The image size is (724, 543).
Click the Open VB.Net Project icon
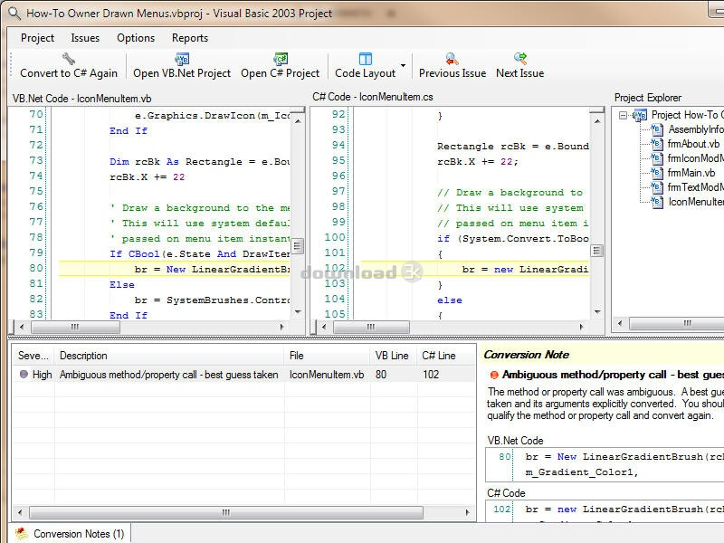click(182, 59)
